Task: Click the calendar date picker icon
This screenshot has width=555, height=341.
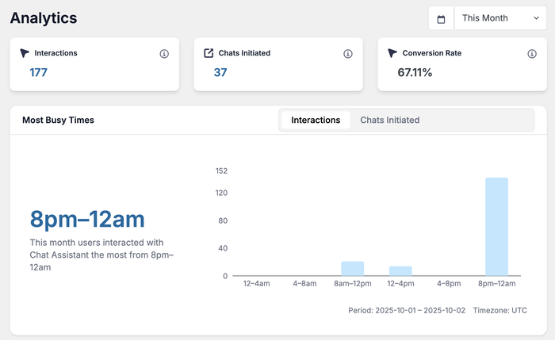Action: [441, 18]
